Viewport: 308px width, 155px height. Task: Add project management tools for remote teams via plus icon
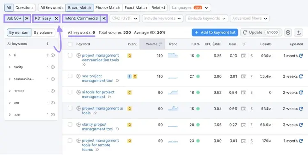tap(78, 141)
